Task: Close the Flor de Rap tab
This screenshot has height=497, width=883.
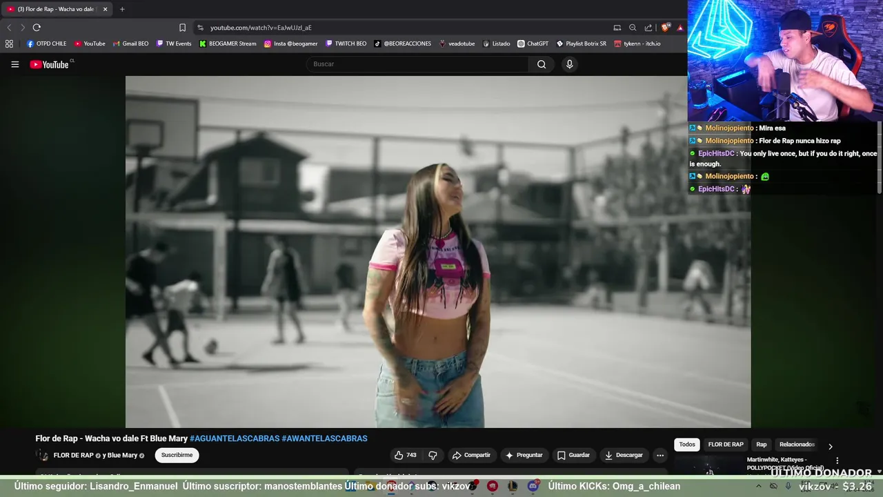Action: point(105,9)
